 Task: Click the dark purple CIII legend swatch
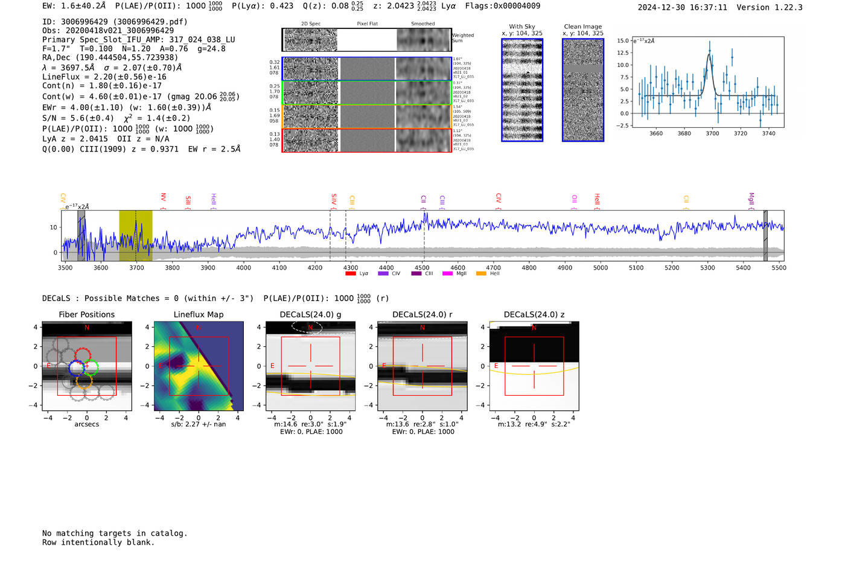416,273
